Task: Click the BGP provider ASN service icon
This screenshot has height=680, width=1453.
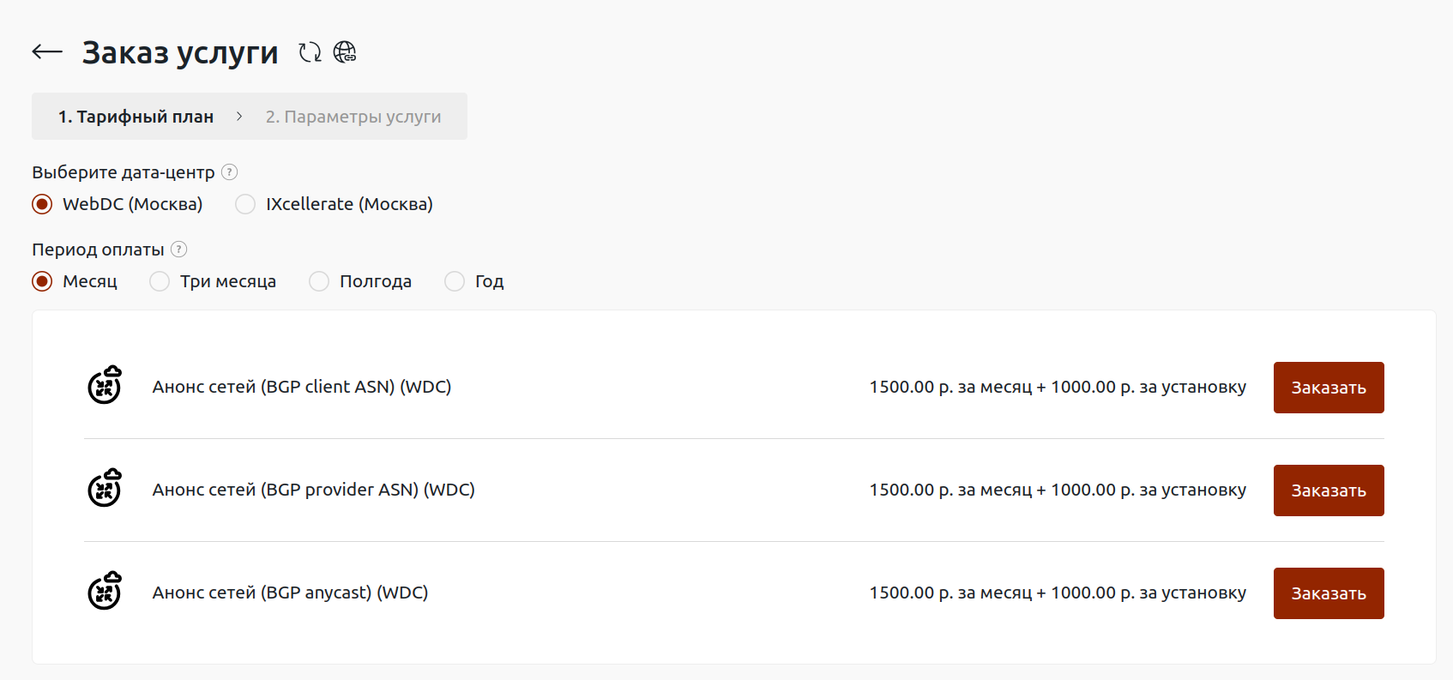Action: [x=105, y=489]
